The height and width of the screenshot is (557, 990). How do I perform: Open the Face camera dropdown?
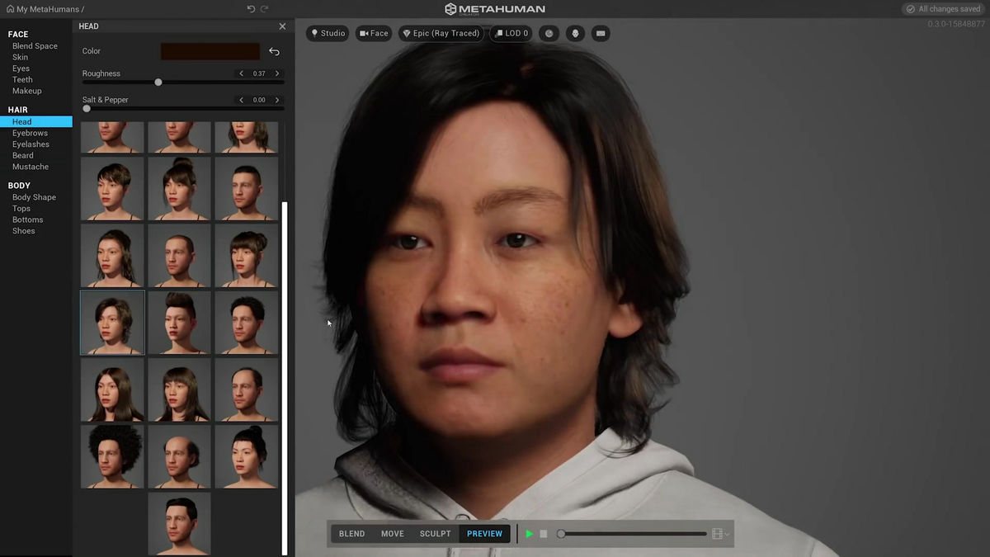[374, 34]
